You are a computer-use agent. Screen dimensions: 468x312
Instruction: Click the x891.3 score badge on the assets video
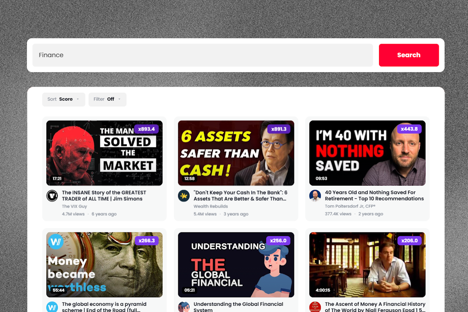278,129
